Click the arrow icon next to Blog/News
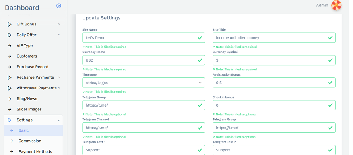This screenshot has width=353, height=155. (10, 99)
